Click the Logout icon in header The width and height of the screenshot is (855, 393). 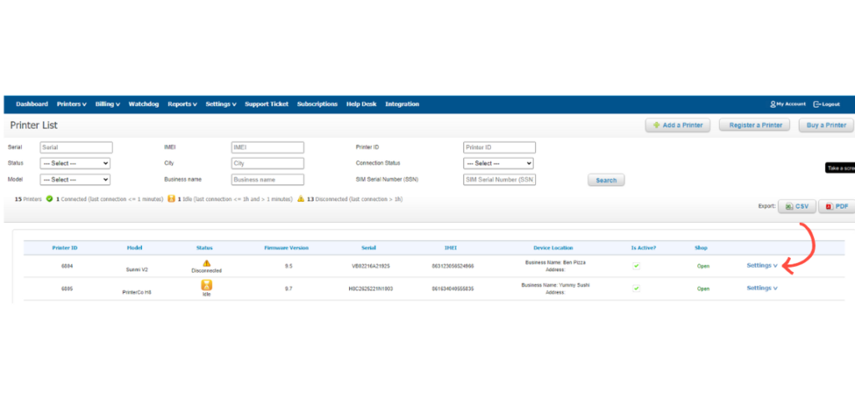(817, 104)
